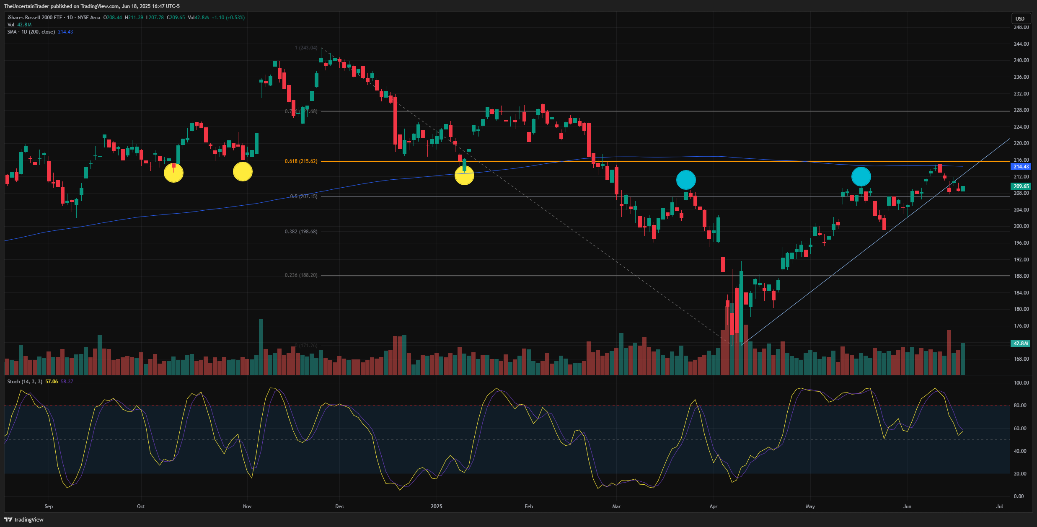
Task: Click the 168.00 price axis label
Action: [1021, 359]
